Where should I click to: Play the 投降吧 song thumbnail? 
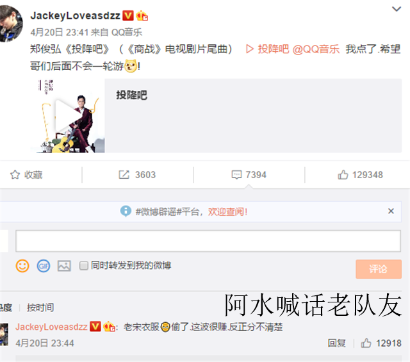pyautogui.click(x=67, y=115)
